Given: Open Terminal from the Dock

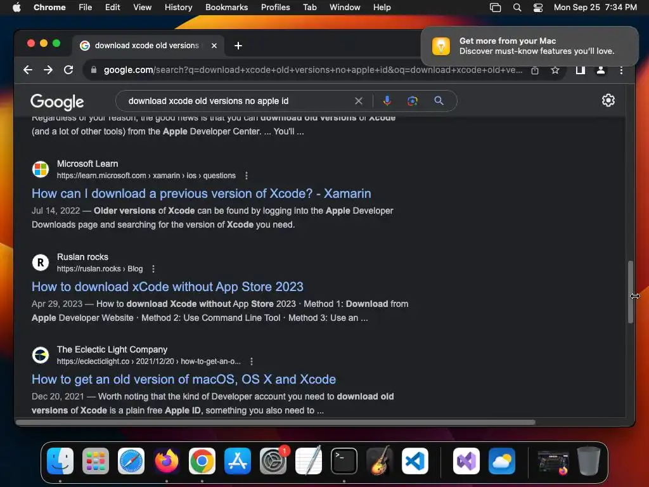Looking at the screenshot, I should pos(344,461).
